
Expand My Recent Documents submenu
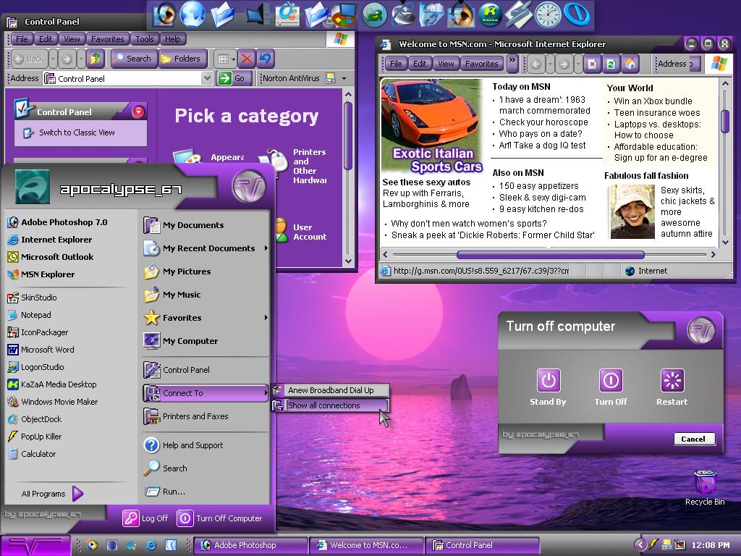tap(266, 248)
